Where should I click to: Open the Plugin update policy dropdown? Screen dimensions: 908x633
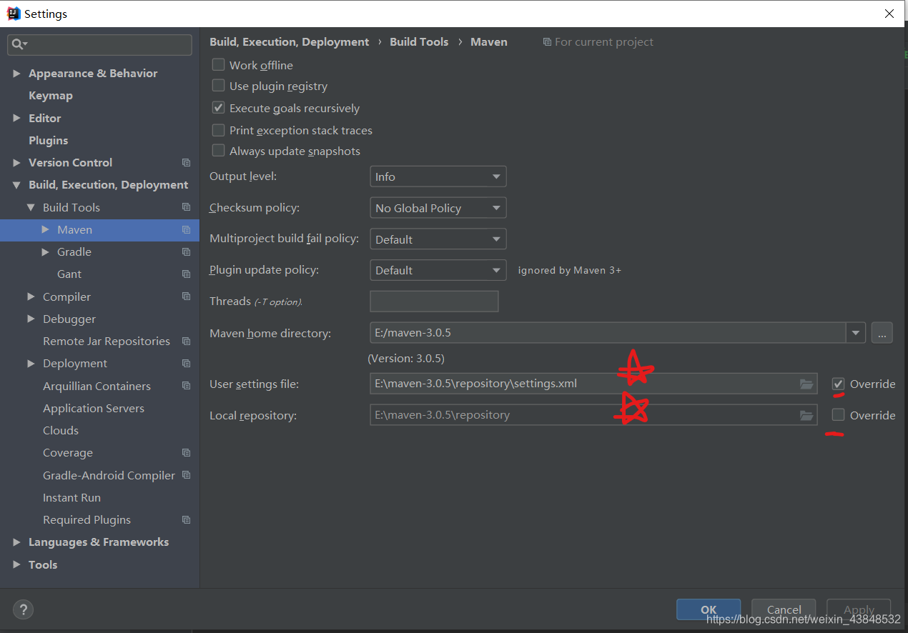tap(438, 270)
